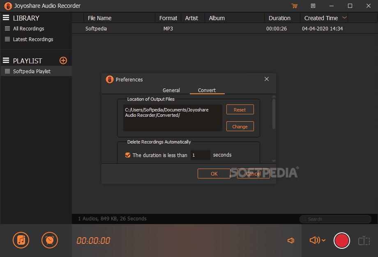Image resolution: width=378 pixels, height=257 pixels.
Task: Open the scheduled recording timer icon
Action: 49,240
